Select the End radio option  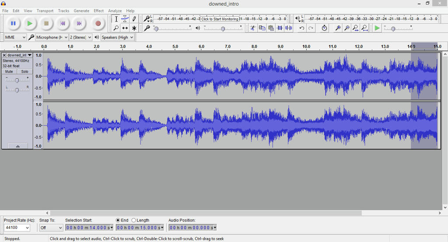point(118,220)
